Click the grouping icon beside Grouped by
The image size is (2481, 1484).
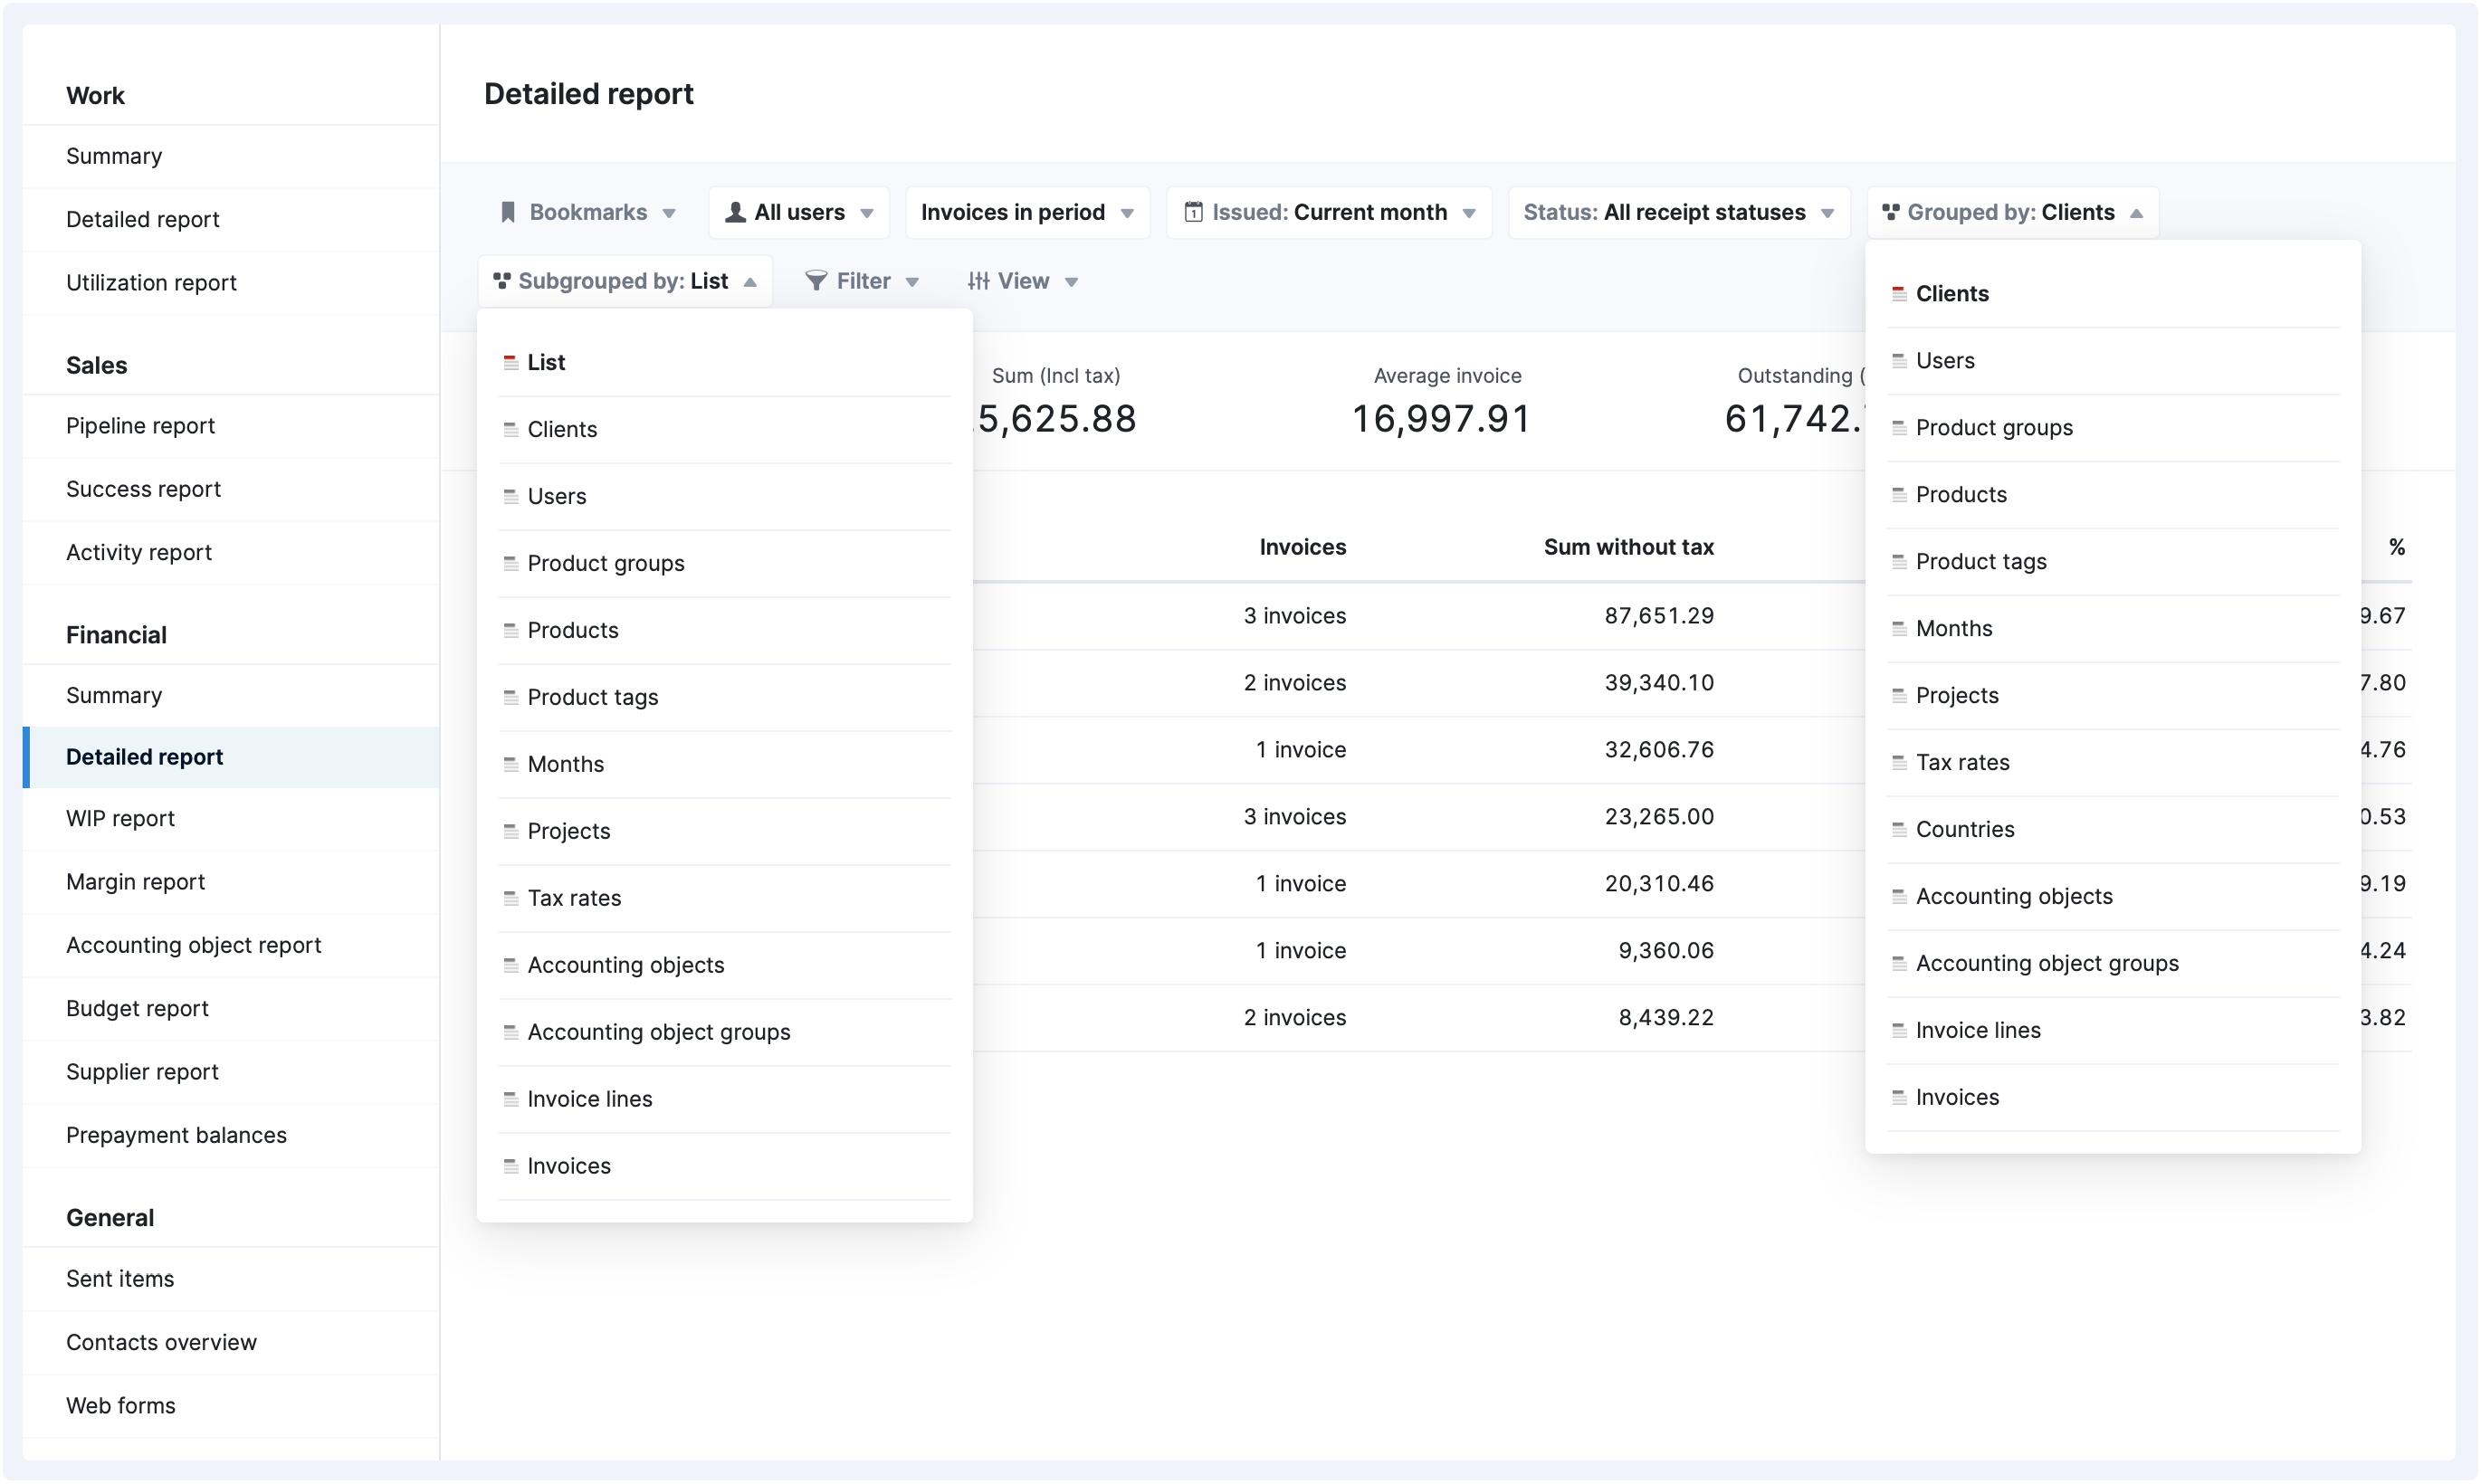pos(1890,212)
